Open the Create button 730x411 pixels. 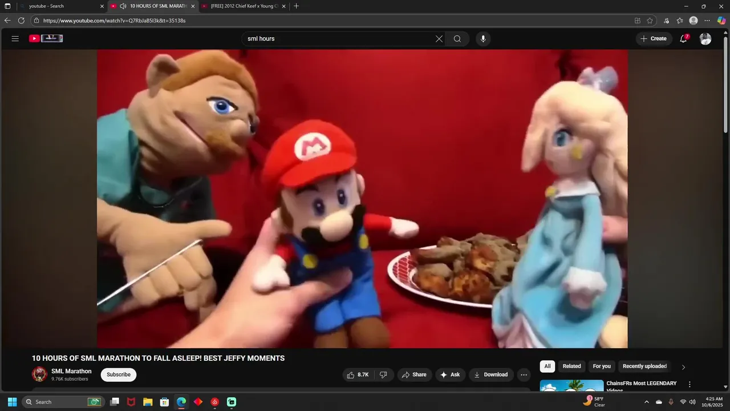point(654,39)
